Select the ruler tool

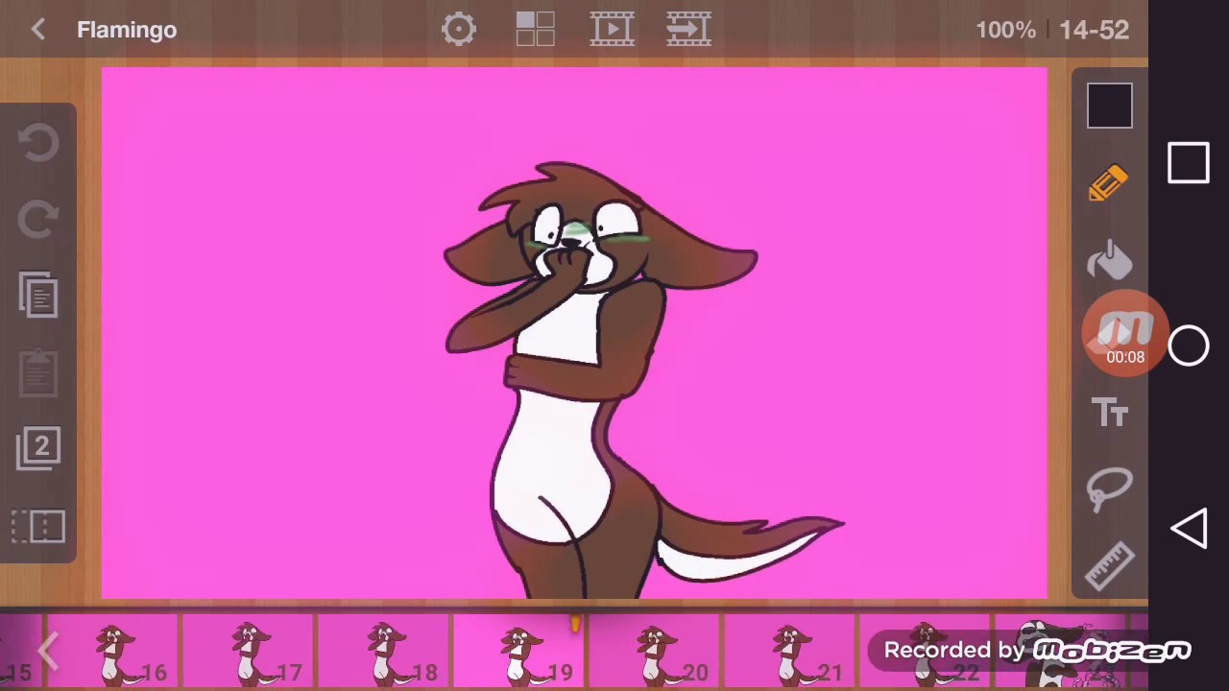[x=1109, y=564]
